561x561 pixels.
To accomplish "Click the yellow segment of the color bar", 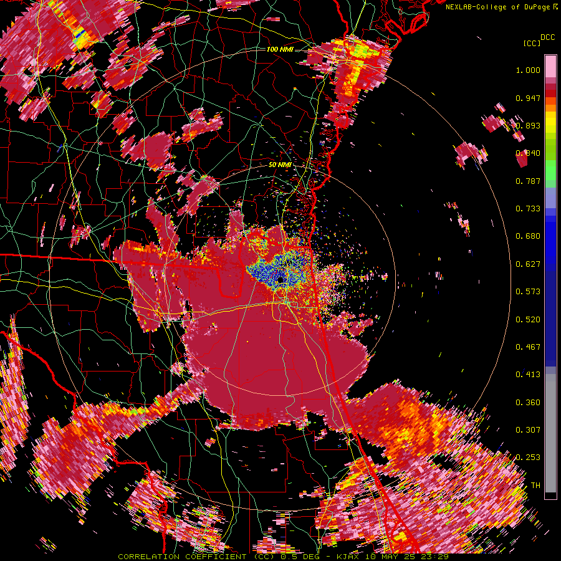I will [550, 122].
